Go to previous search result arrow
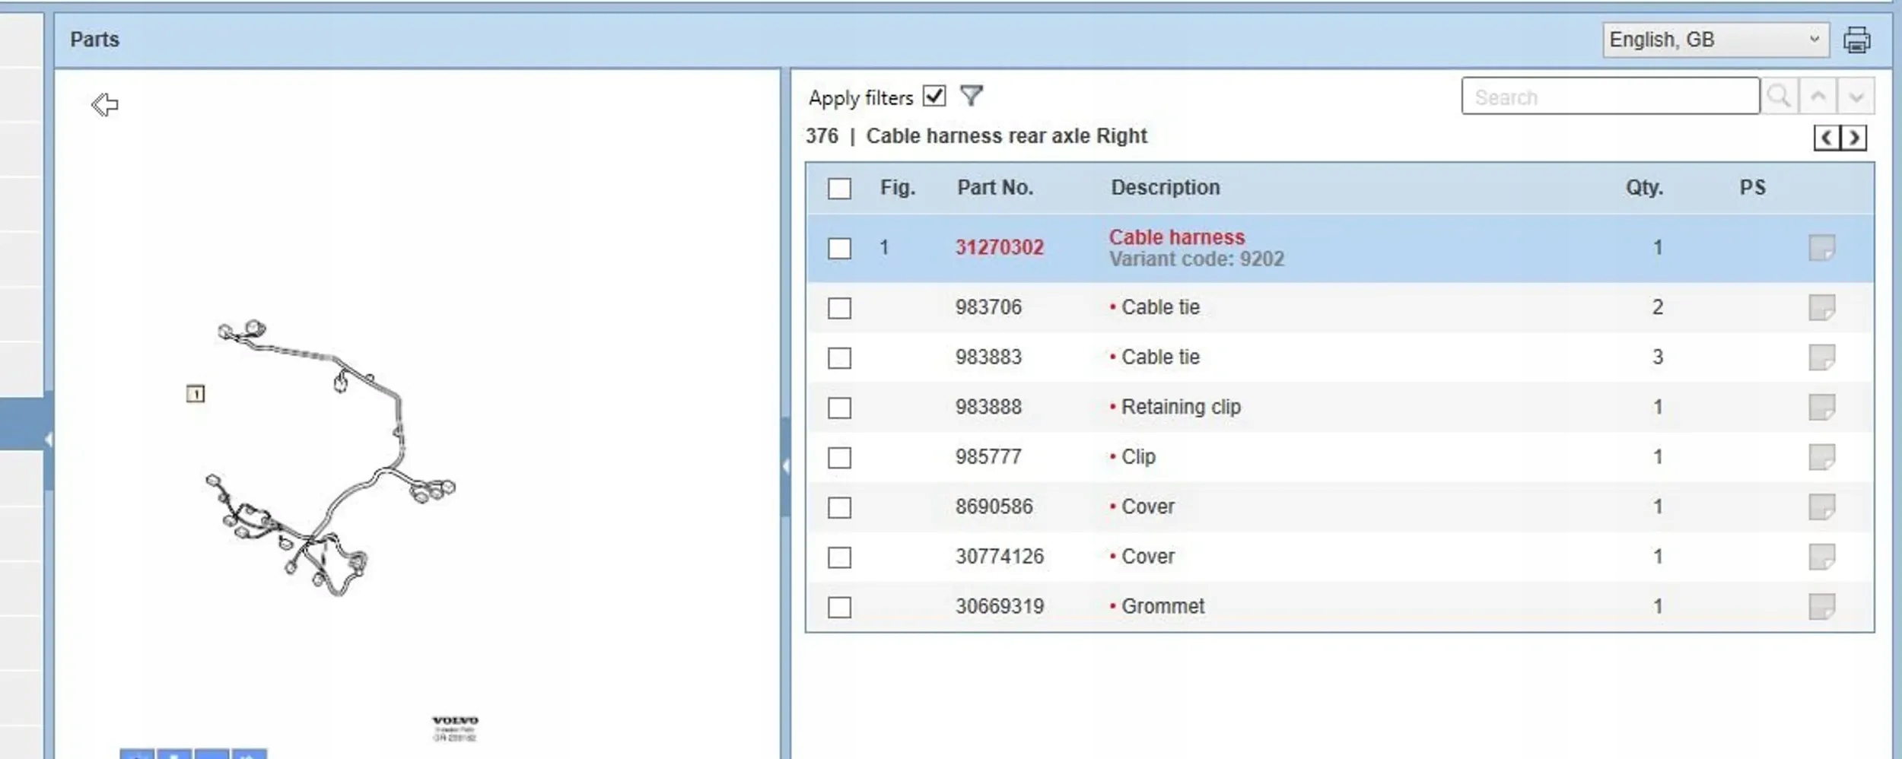The width and height of the screenshot is (1902, 759). [1818, 97]
